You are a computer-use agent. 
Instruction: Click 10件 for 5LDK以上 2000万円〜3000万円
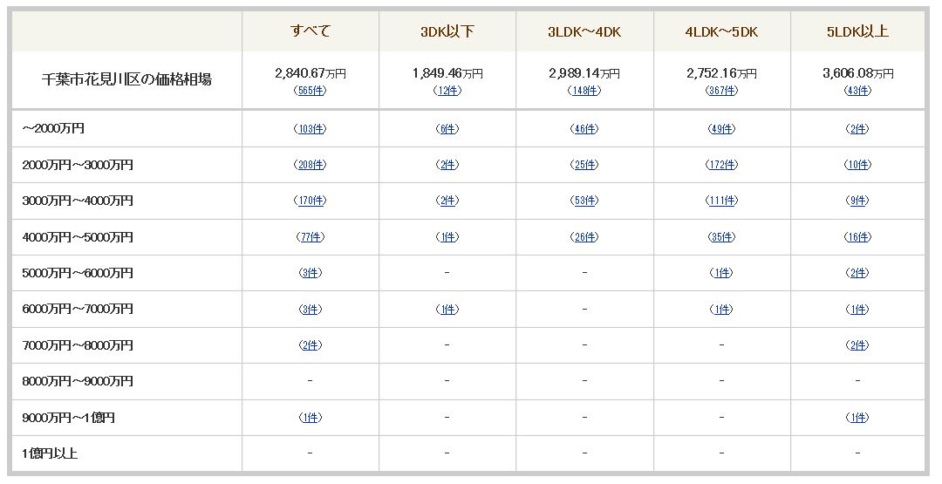(x=857, y=165)
